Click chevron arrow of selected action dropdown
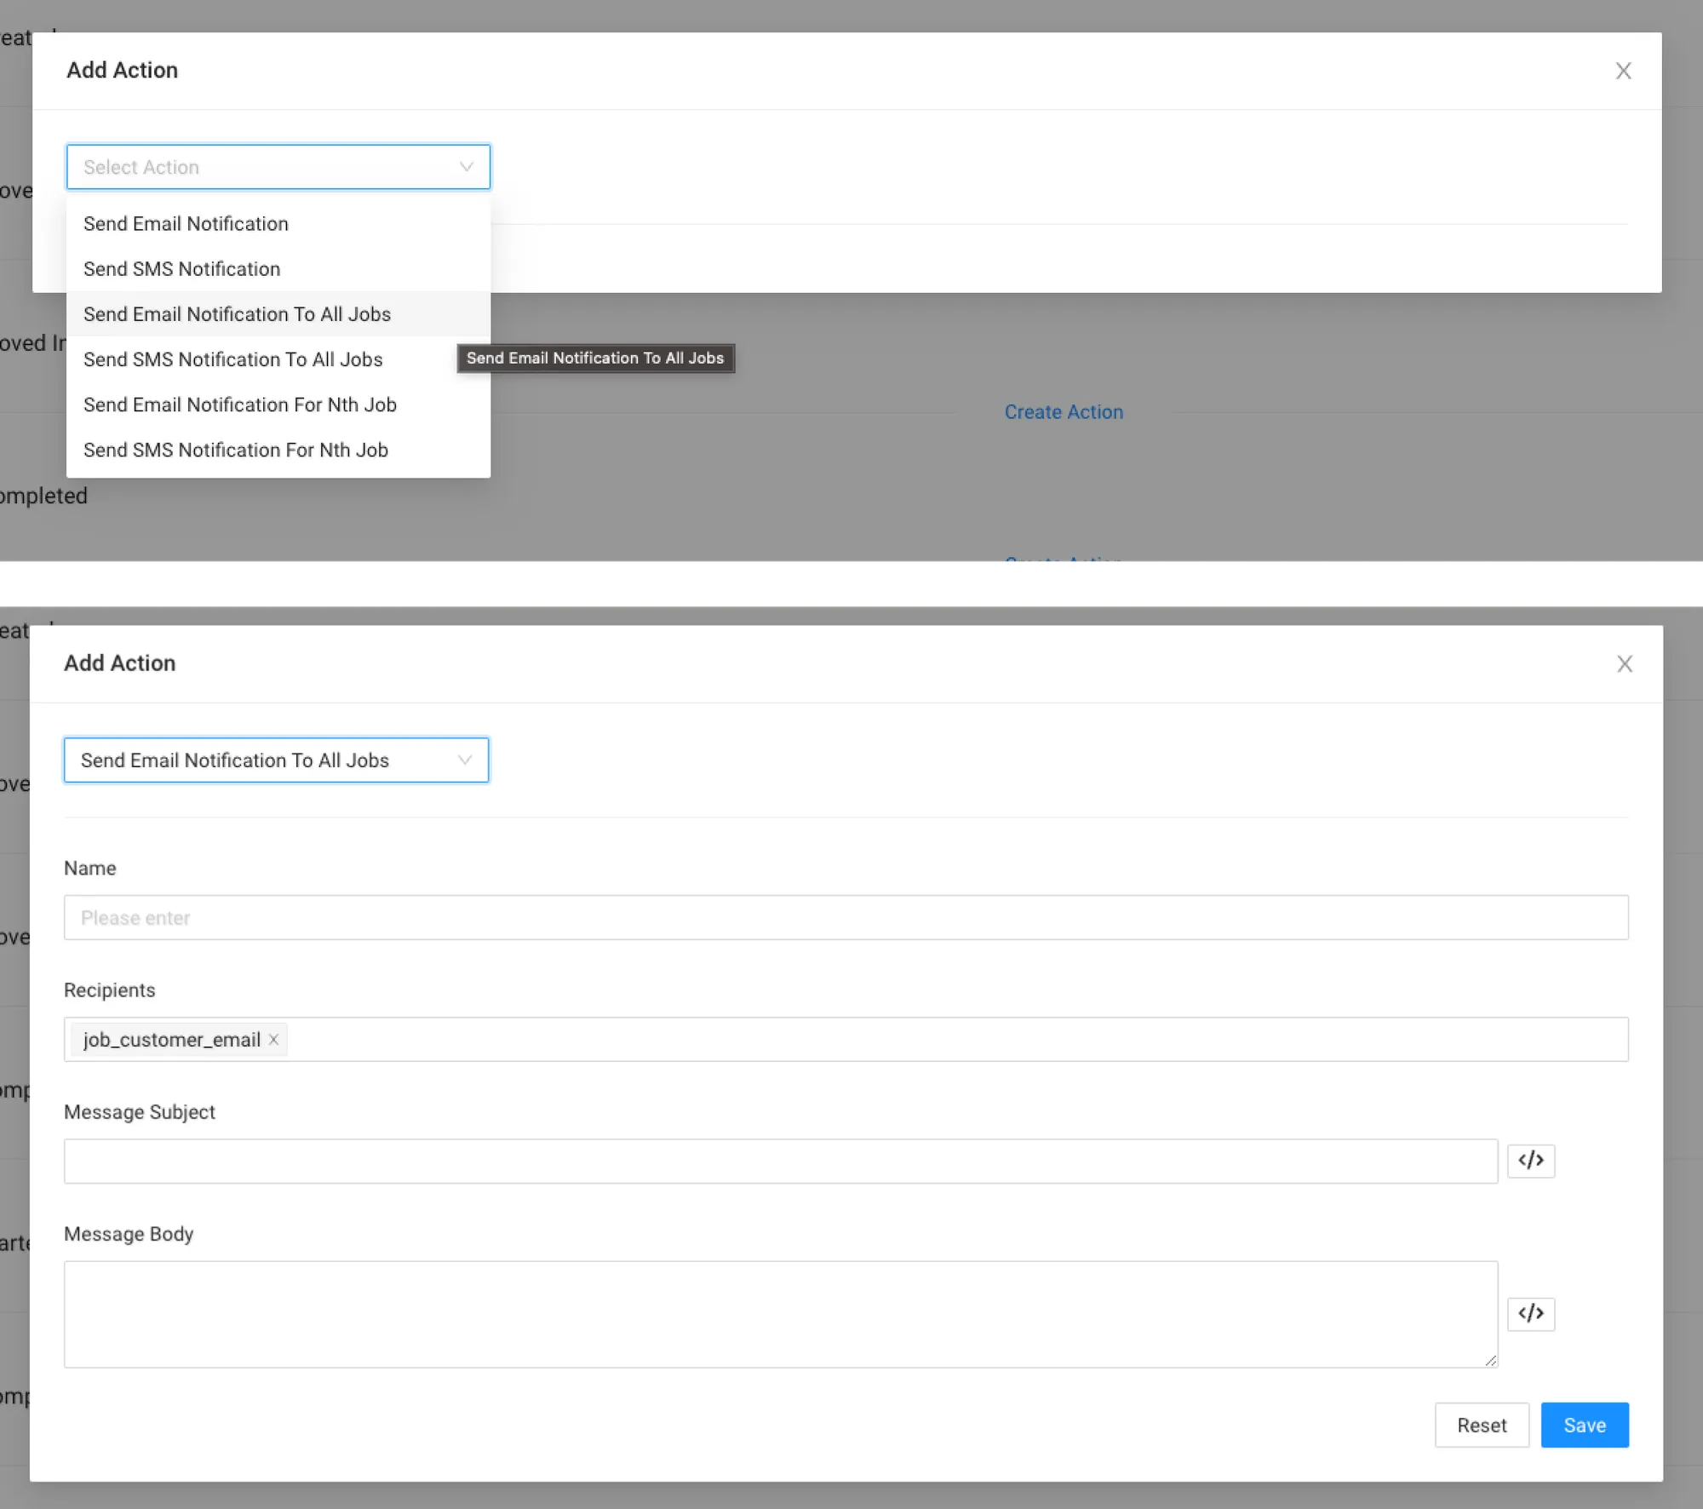Viewport: 1703px width, 1509px height. pos(464,760)
